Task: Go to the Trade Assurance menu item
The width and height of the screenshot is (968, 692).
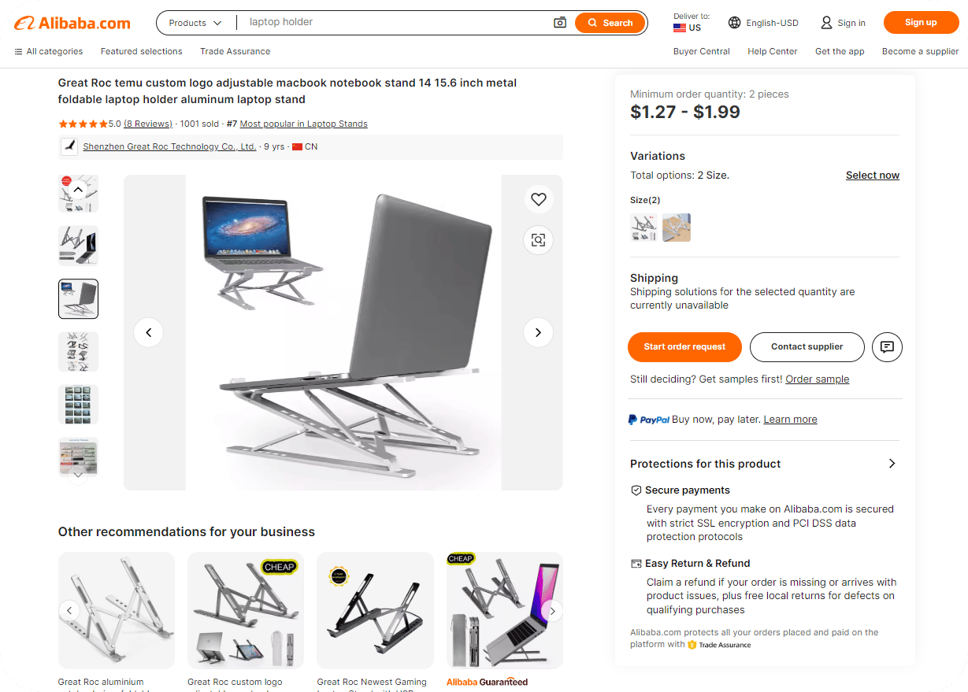Action: [235, 51]
